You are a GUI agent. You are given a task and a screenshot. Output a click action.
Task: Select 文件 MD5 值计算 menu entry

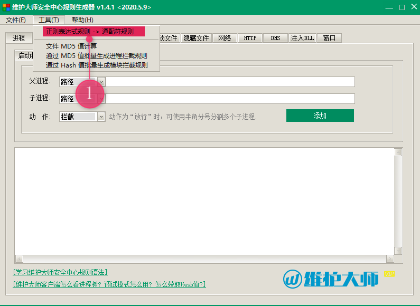pos(71,46)
